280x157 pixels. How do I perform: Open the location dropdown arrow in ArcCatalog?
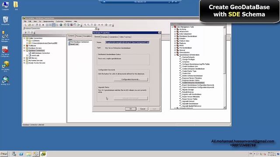point(96,28)
